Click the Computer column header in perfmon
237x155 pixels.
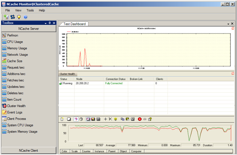137,151
